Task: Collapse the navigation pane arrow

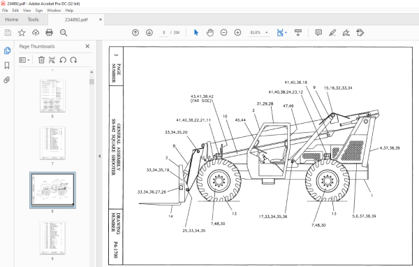Action: tap(99, 156)
